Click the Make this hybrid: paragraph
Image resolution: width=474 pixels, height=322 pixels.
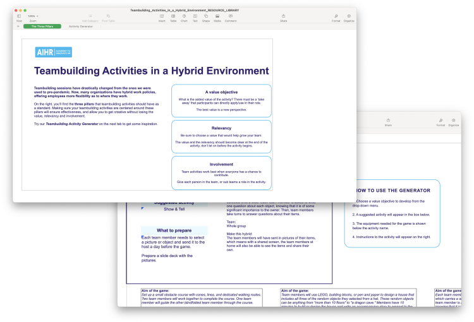[271, 242]
